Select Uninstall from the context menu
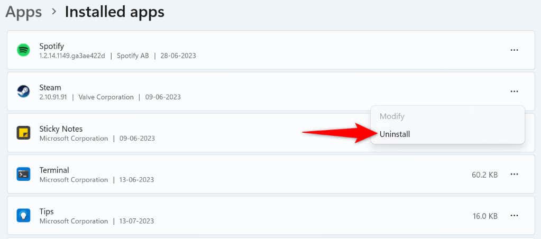 [x=395, y=134]
